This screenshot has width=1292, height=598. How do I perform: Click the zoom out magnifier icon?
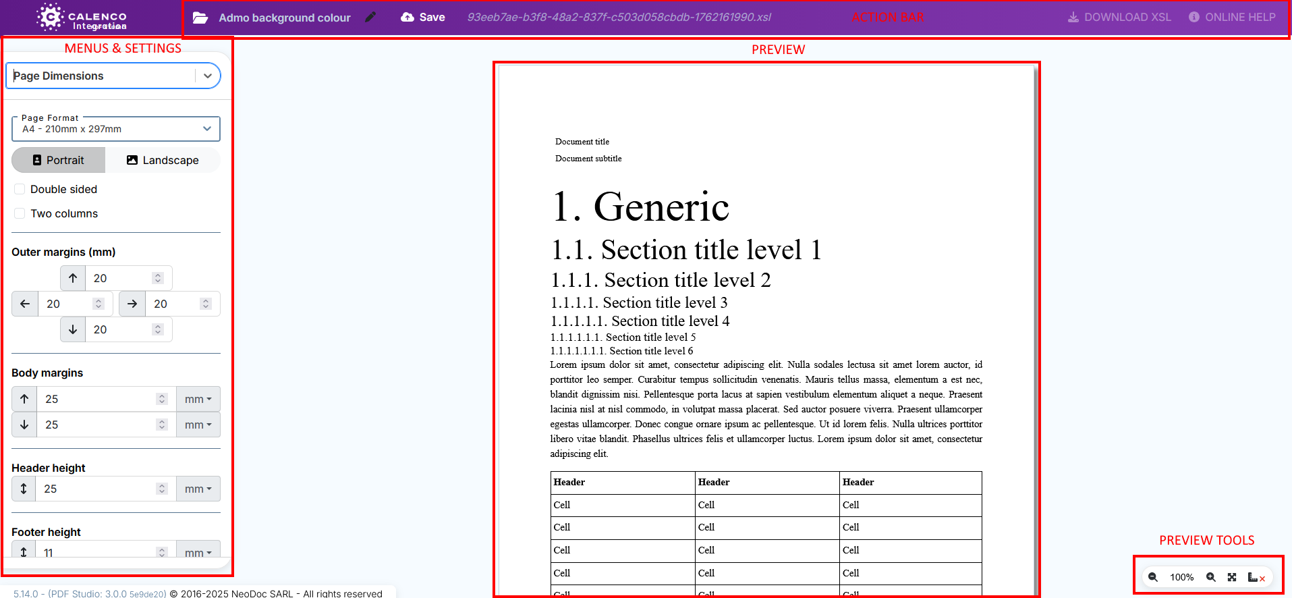click(1153, 577)
